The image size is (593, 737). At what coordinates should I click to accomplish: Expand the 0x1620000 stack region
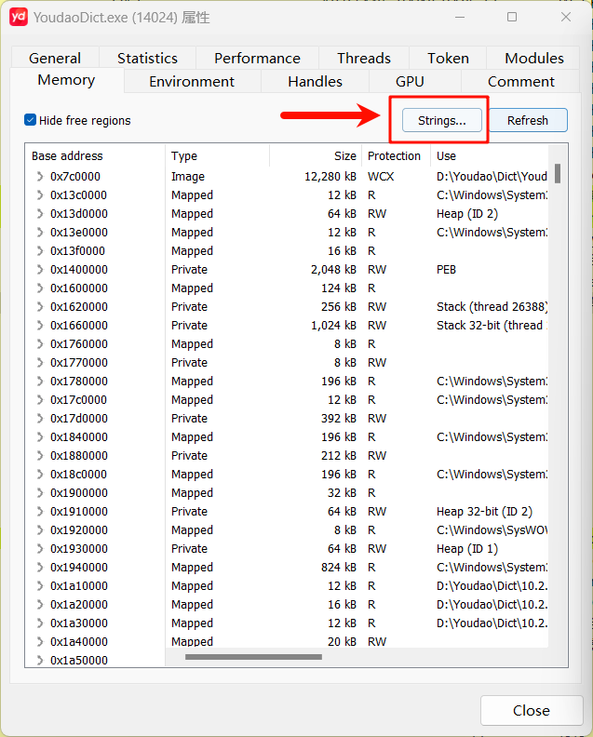(40, 306)
